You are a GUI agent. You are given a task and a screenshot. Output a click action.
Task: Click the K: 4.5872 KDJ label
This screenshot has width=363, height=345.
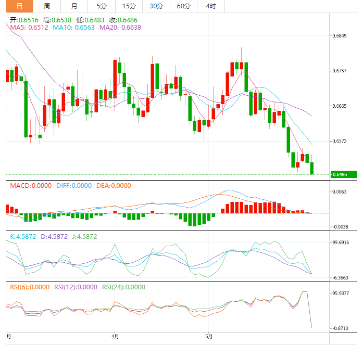coord(24,236)
